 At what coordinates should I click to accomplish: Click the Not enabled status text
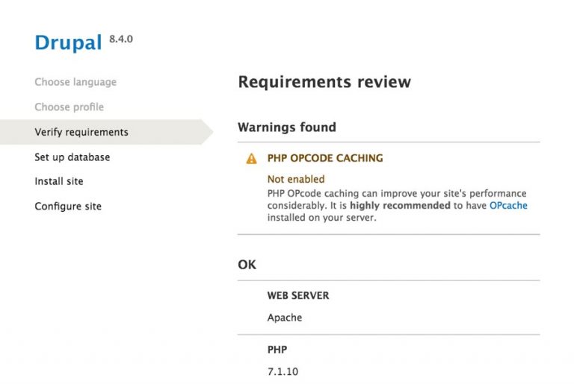click(296, 180)
